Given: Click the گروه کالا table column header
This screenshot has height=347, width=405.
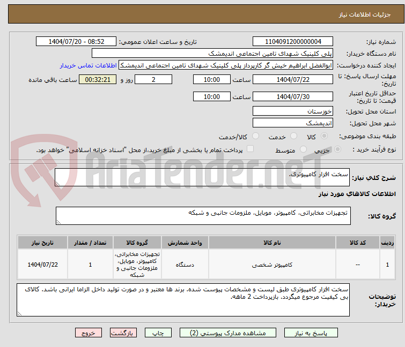Looking at the screenshot, I should [x=137, y=243].
